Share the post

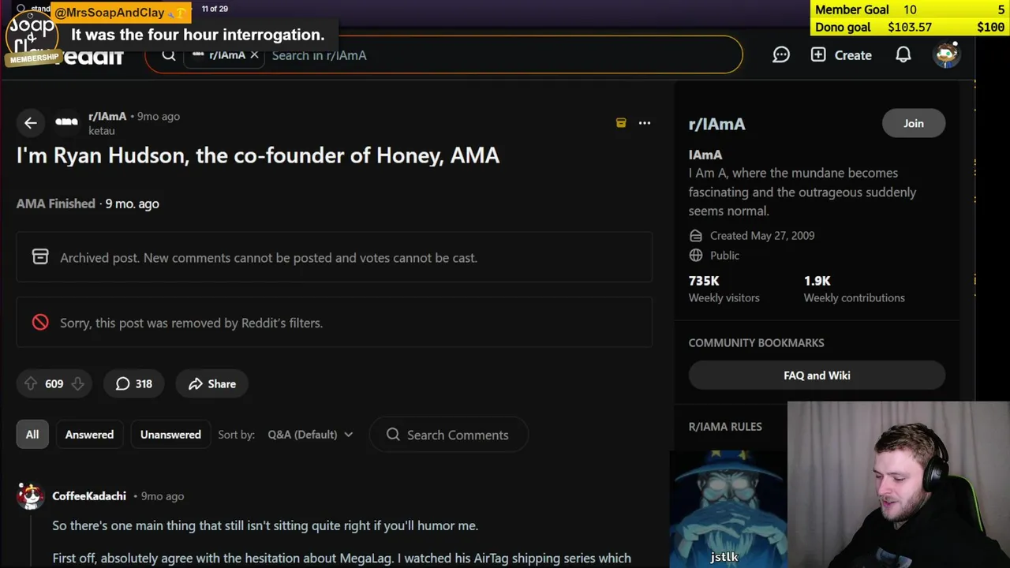pyautogui.click(x=211, y=384)
